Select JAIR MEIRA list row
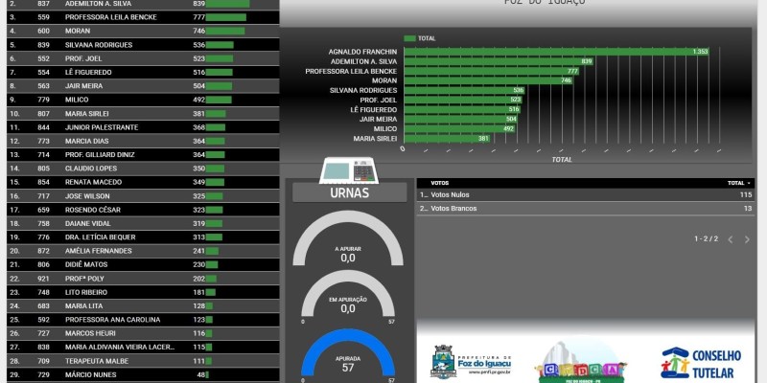The width and height of the screenshot is (767, 383). (x=143, y=86)
